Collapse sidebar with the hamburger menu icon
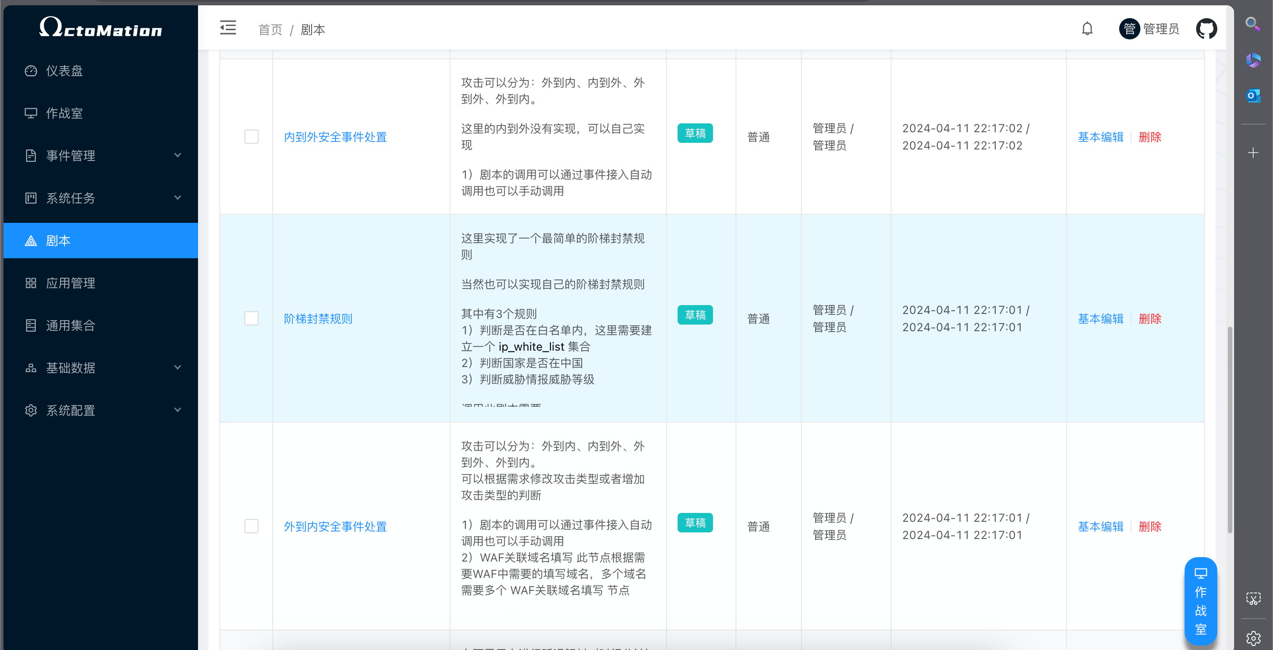1273x650 pixels. point(228,28)
